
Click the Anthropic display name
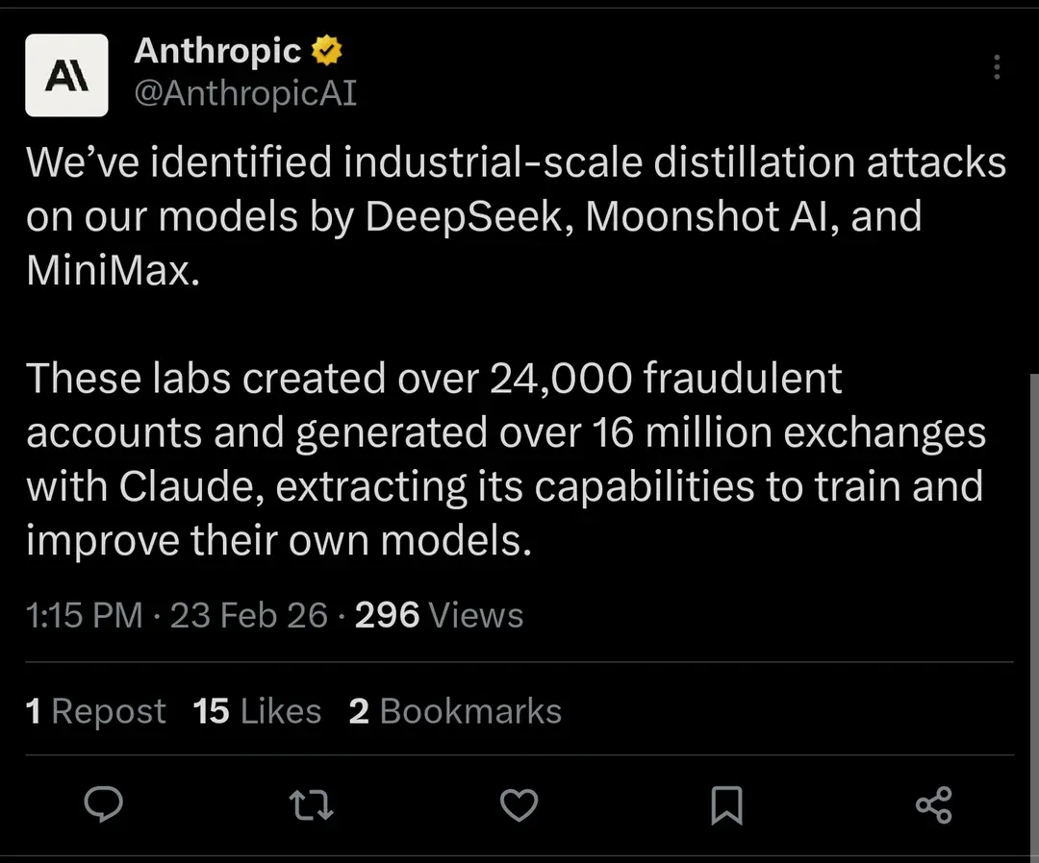(x=217, y=51)
